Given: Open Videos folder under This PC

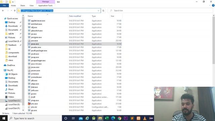Looking at the screenshot, I should click(11, 97).
